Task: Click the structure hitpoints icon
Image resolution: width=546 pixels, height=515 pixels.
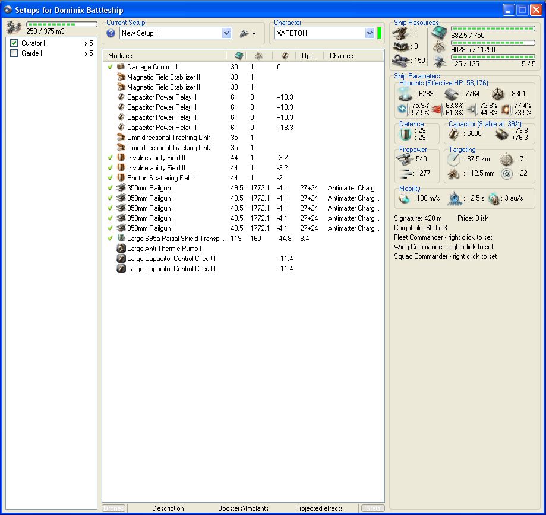Action: click(x=498, y=94)
